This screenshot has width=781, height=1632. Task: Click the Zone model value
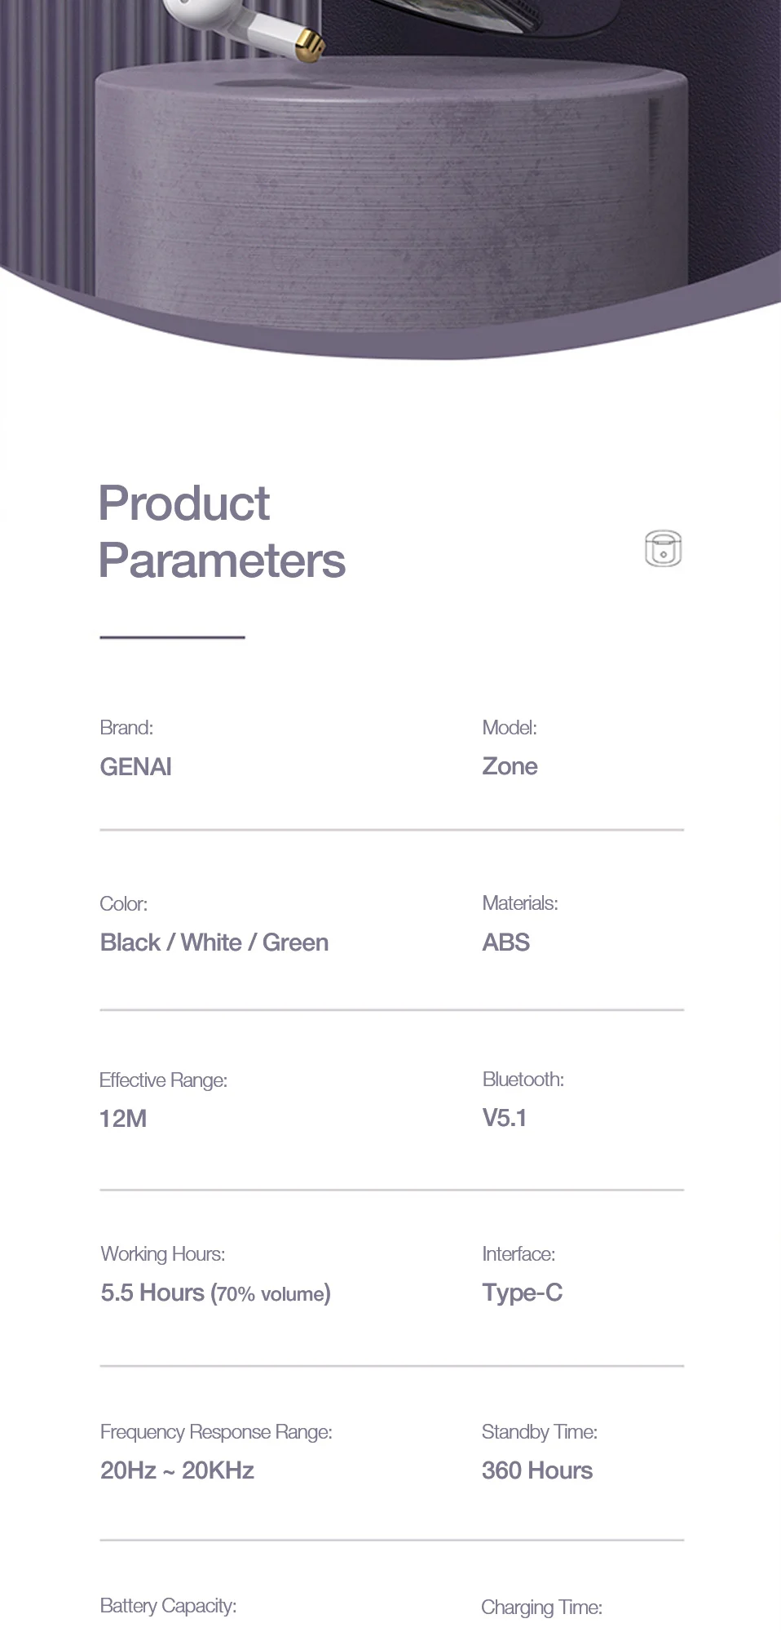510,766
